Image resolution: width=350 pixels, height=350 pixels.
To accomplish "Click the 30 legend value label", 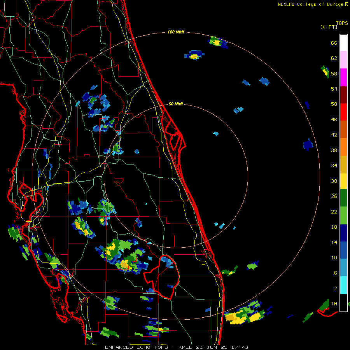I will click(x=334, y=181).
